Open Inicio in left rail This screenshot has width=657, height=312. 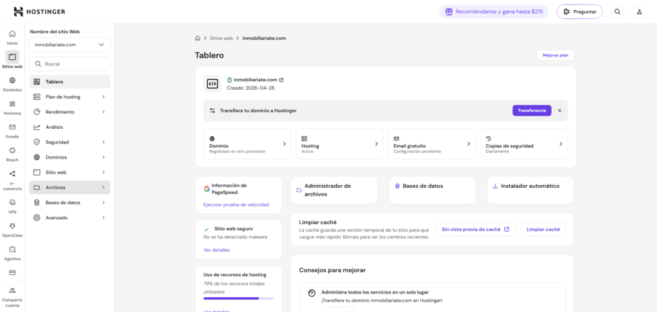coord(12,37)
